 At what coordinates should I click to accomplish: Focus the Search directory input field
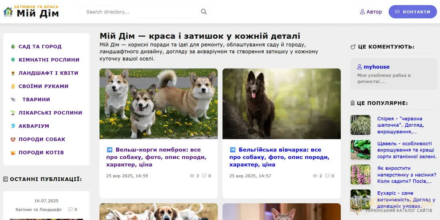pyautogui.click(x=142, y=12)
